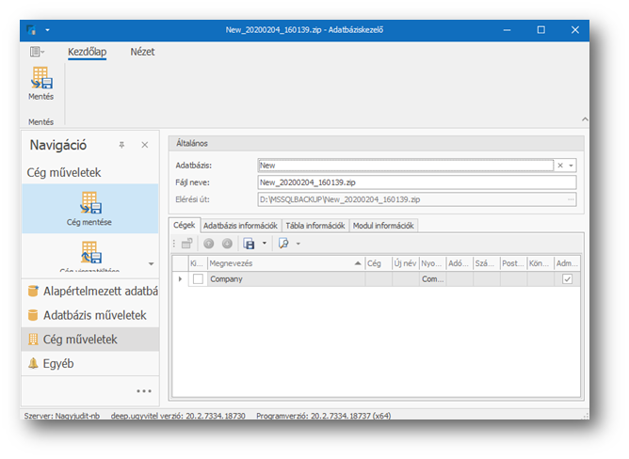The width and height of the screenshot is (629, 459).
Task: Open the Adatbázis információk tab
Action: [240, 226]
